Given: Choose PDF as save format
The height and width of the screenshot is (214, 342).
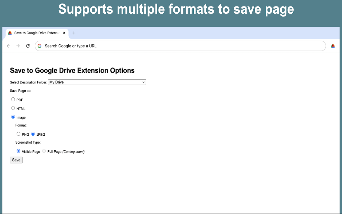Looking at the screenshot, I should 13,100.
